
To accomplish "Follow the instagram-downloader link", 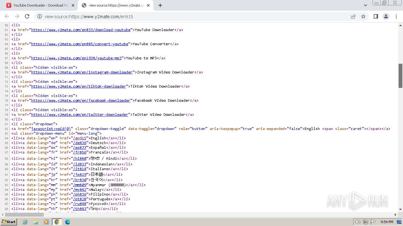I will (x=82, y=72).
